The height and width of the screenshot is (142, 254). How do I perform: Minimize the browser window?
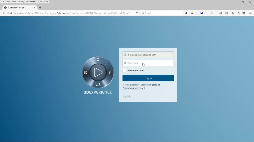click(235, 2)
